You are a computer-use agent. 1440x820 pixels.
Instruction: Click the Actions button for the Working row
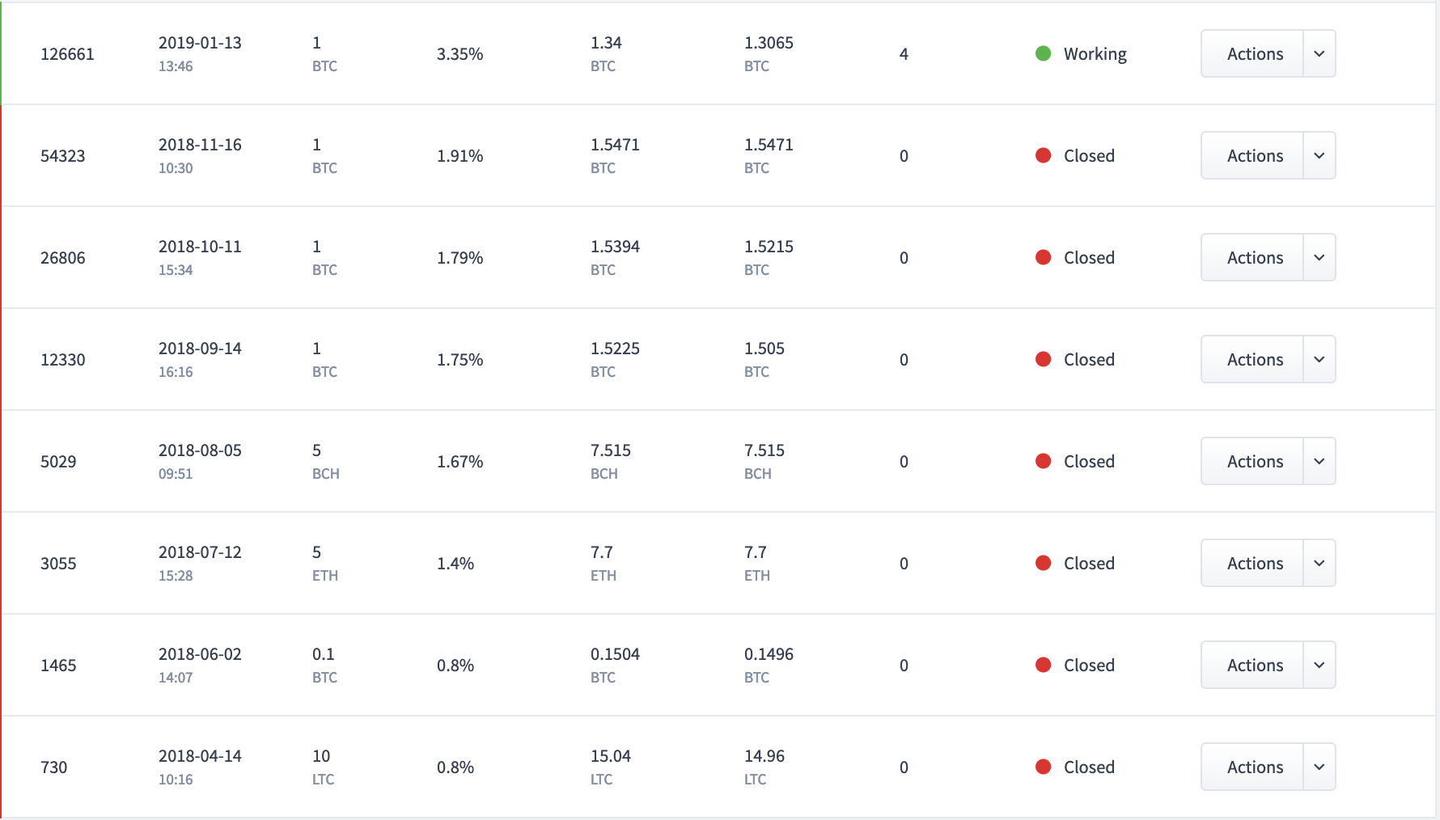1252,53
